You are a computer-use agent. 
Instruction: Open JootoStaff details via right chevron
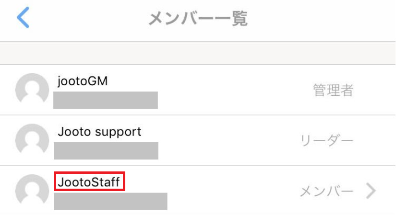371,191
